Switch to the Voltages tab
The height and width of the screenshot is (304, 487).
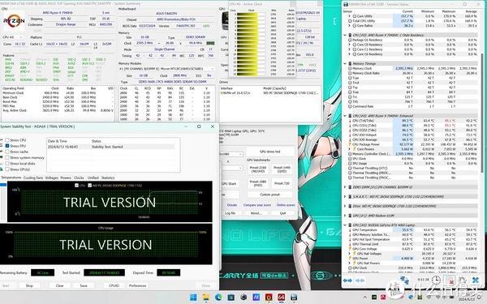coord(52,178)
